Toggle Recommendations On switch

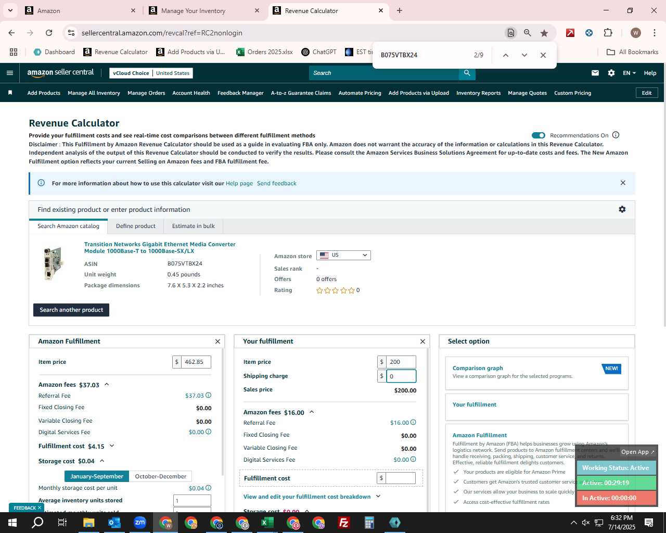click(x=539, y=135)
